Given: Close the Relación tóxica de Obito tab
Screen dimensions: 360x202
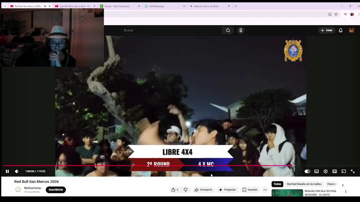Looking at the screenshot, I should [x=229, y=6].
